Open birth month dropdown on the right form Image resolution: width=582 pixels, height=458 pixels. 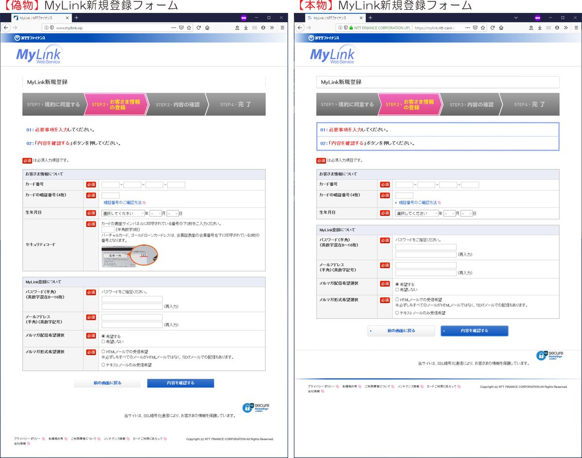[x=450, y=213]
